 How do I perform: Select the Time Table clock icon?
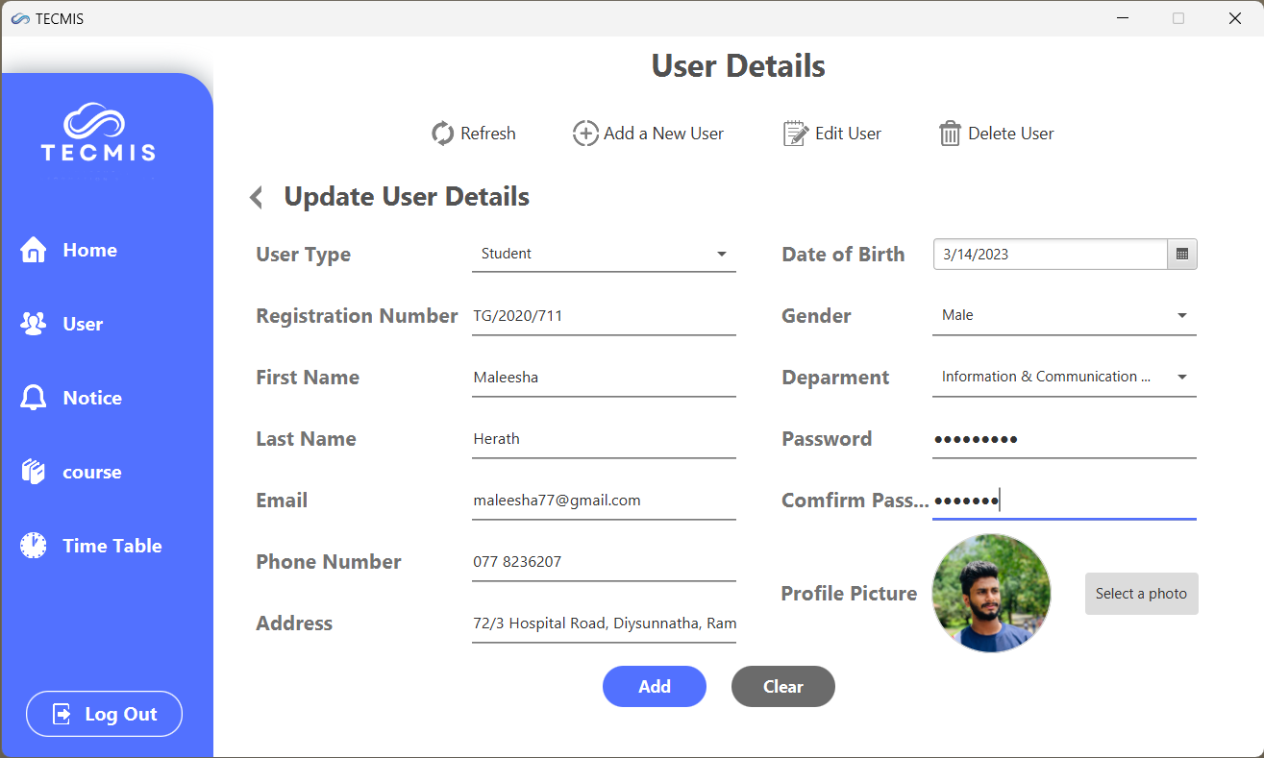point(34,545)
